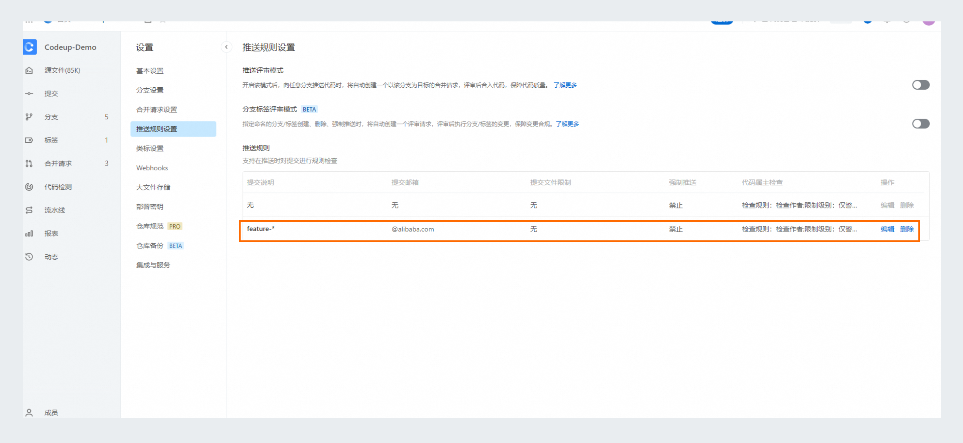Viewport: 963px width, 443px height.
Task: Go to 成员 in sidebar
Action: (51, 412)
